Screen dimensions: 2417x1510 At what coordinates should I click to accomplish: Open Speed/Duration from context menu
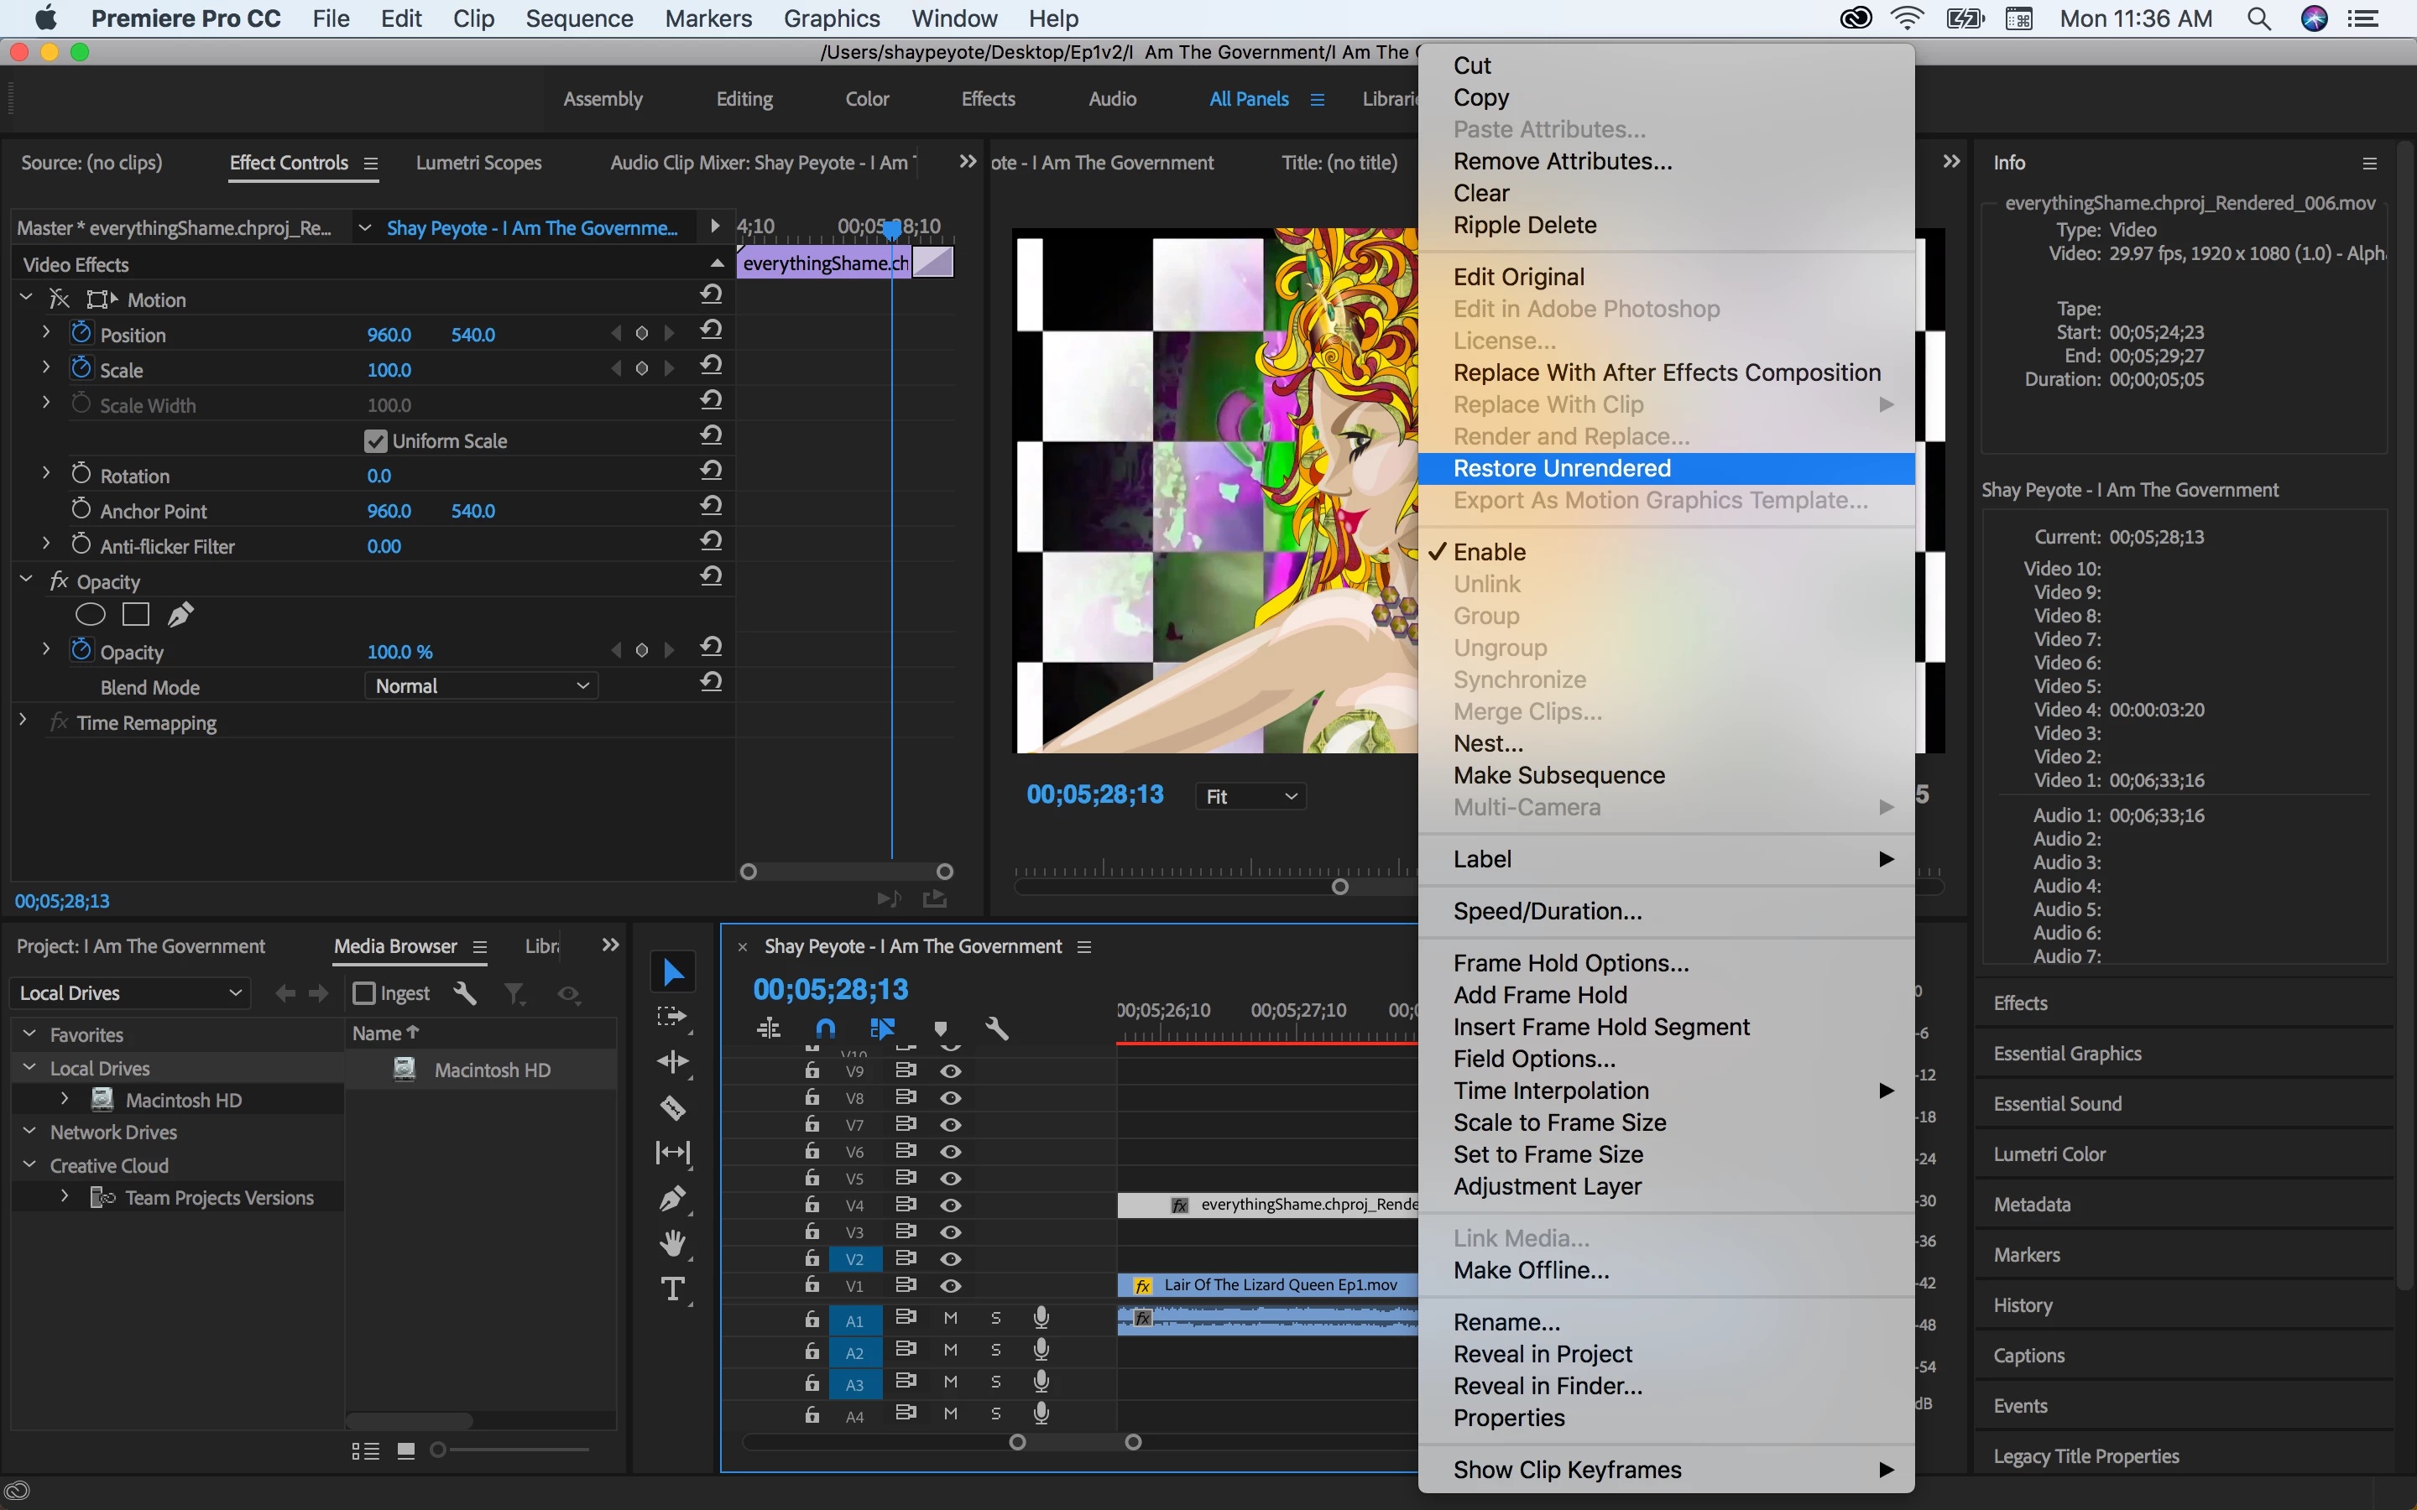1666,911
